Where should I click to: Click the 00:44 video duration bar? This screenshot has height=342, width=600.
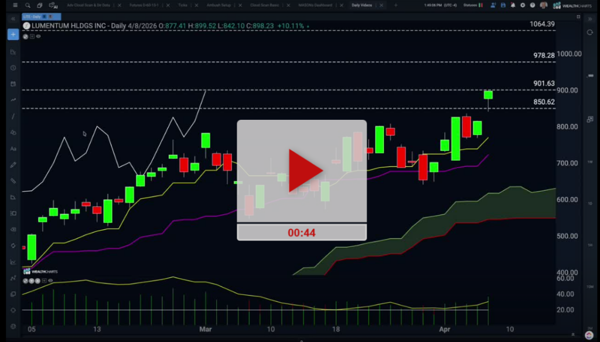pos(302,233)
